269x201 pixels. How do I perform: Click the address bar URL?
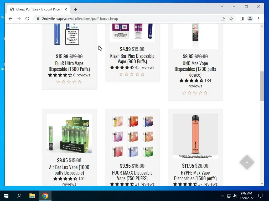click(x=80, y=19)
